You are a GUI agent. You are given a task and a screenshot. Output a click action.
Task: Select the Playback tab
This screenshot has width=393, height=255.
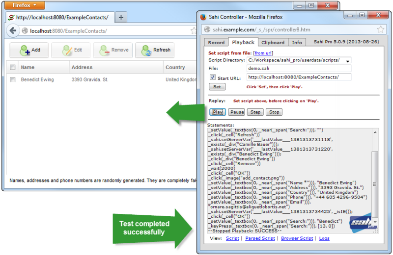coord(243,42)
